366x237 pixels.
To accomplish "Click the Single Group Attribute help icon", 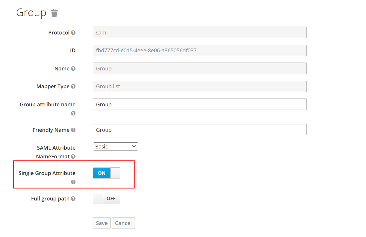I will 73,182.
